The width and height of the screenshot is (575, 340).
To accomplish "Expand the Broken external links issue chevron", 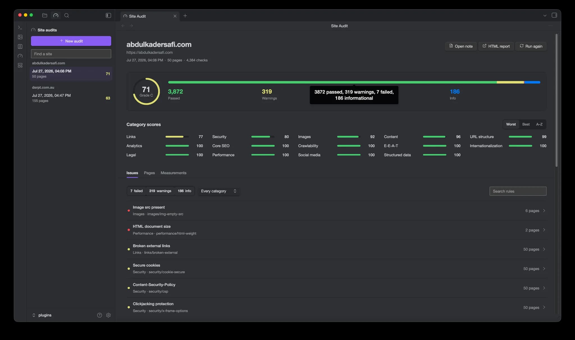I will (x=544, y=249).
